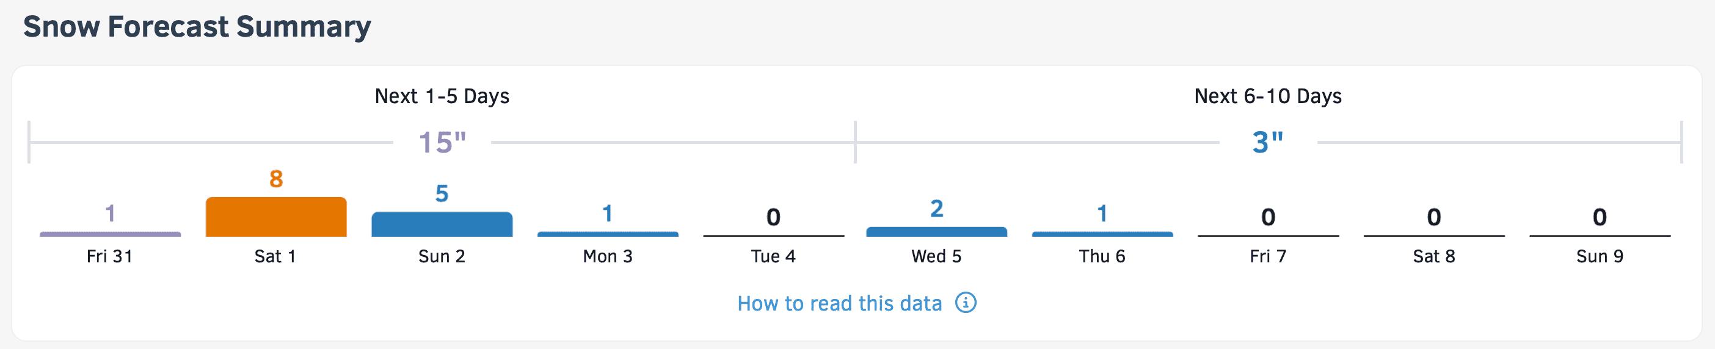Select the Sun 9 day label

click(1599, 257)
